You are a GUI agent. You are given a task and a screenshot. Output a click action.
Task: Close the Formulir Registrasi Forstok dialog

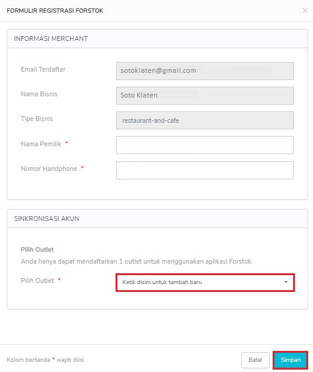(305, 11)
